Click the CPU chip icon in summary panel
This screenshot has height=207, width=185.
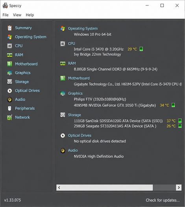63,43
